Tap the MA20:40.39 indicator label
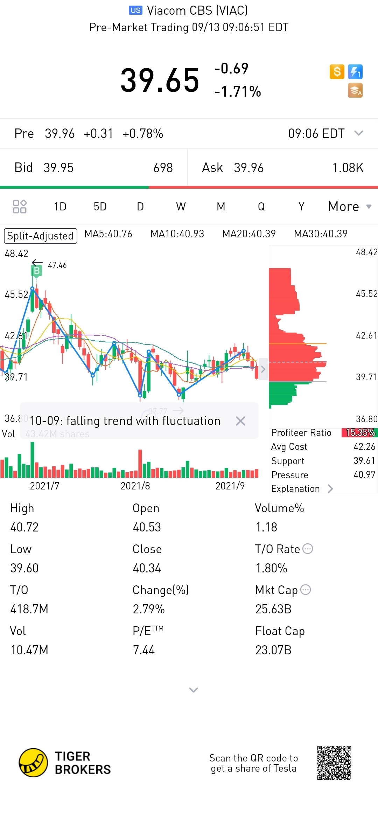This screenshot has width=378, height=821. point(249,234)
